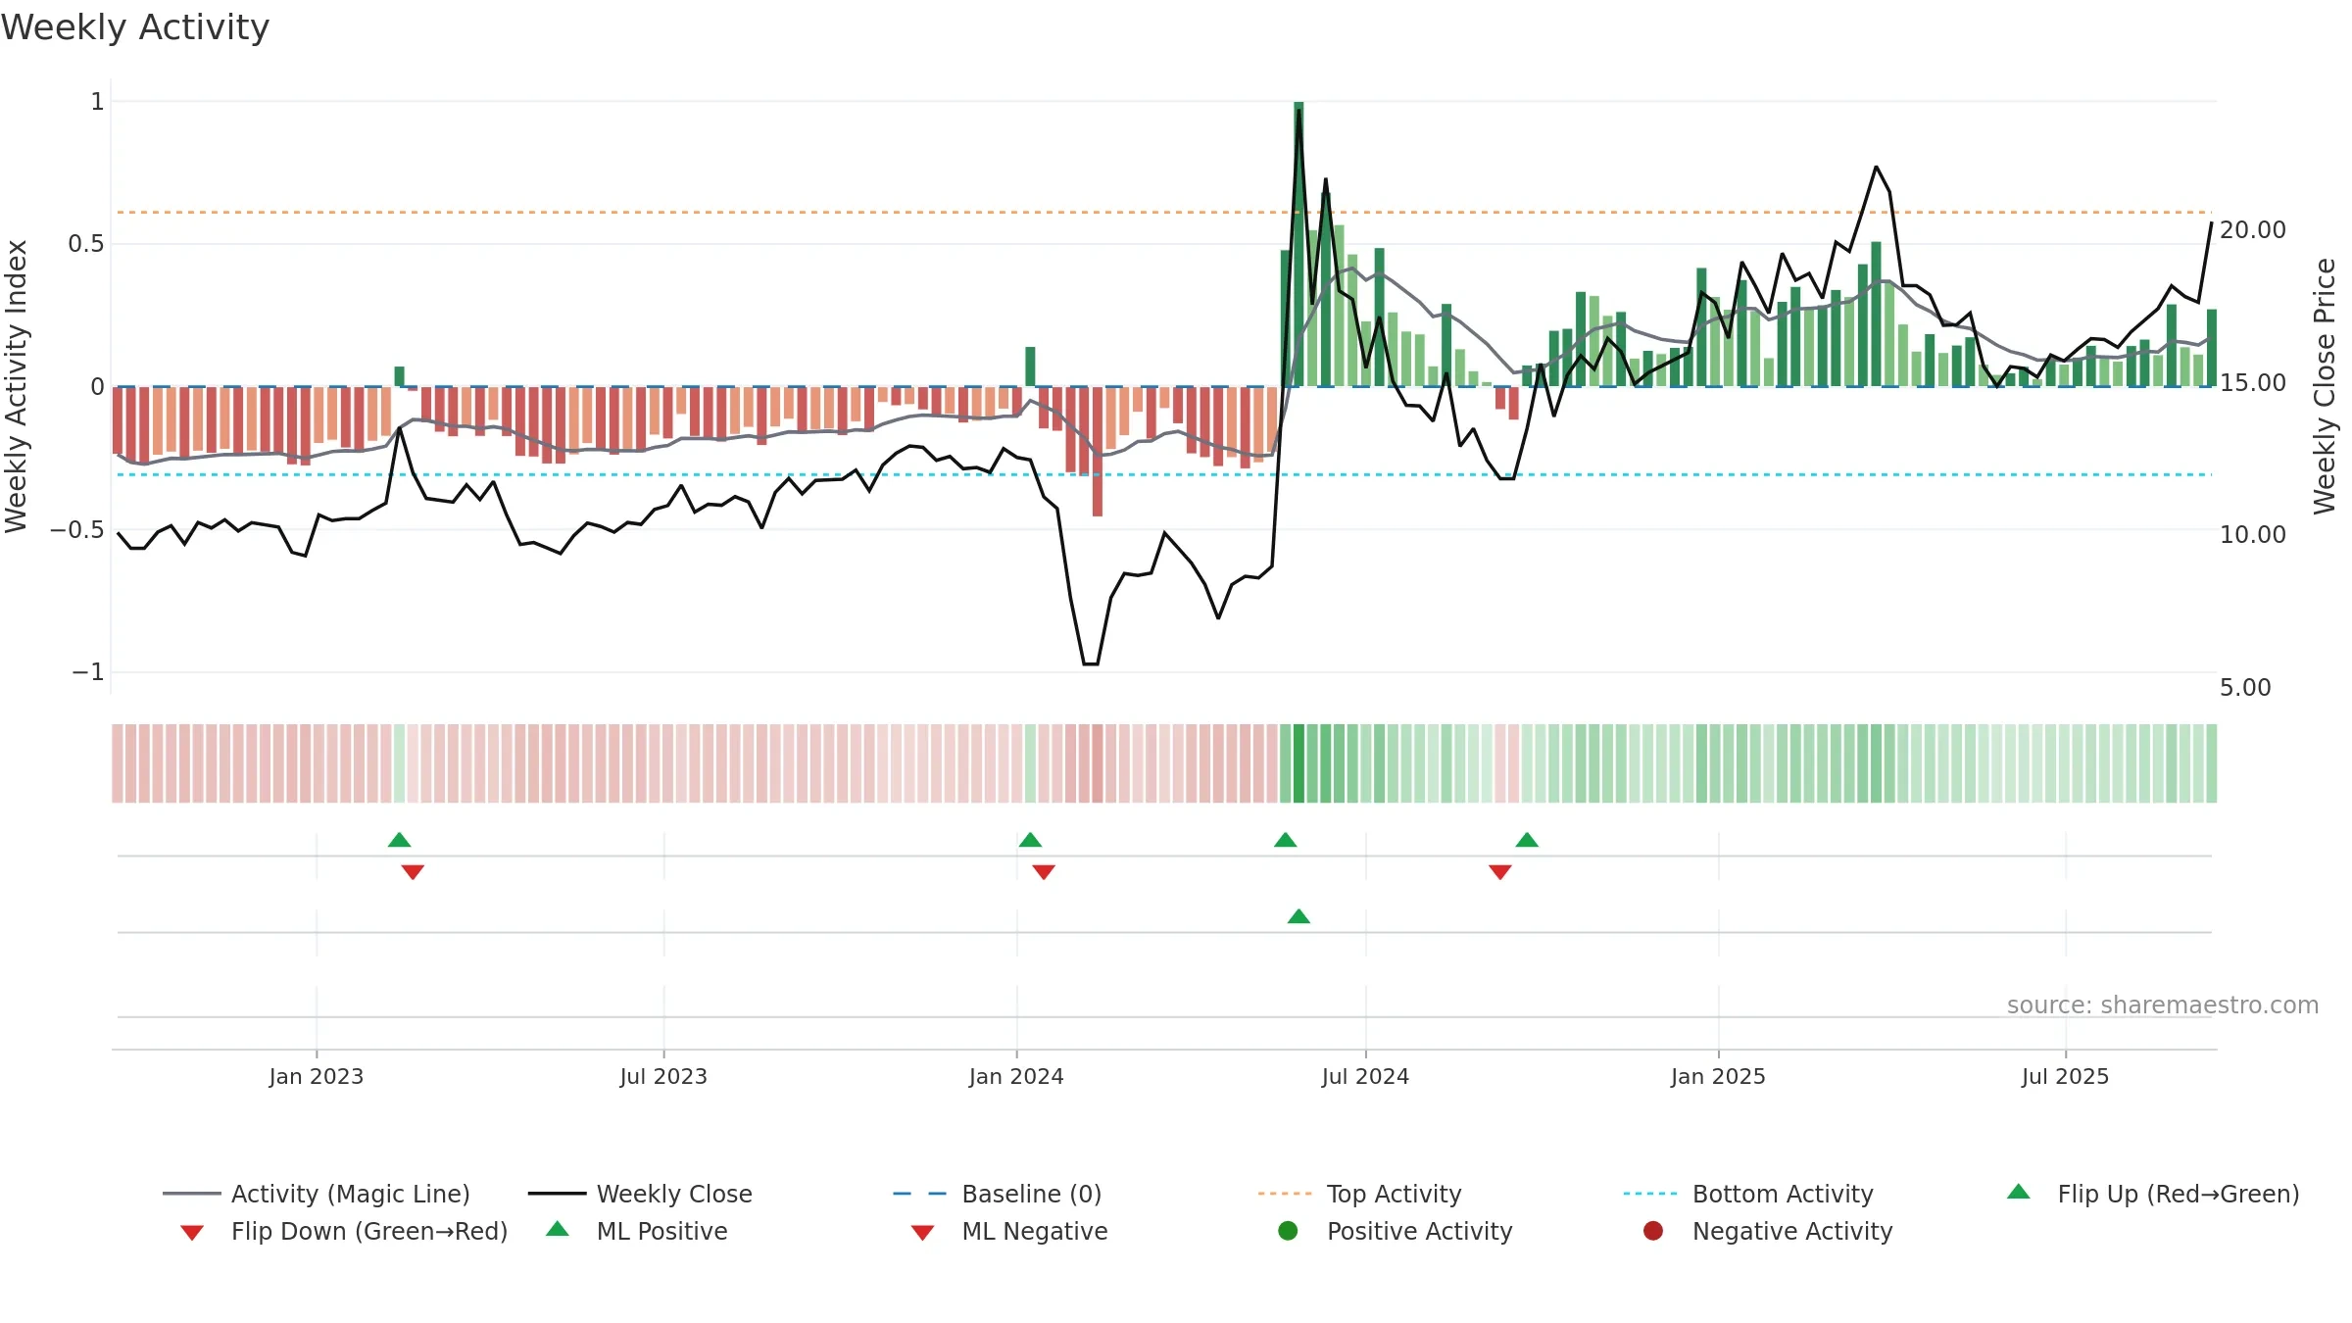Click the red flip-down marker after Jul 2024

point(1500,872)
